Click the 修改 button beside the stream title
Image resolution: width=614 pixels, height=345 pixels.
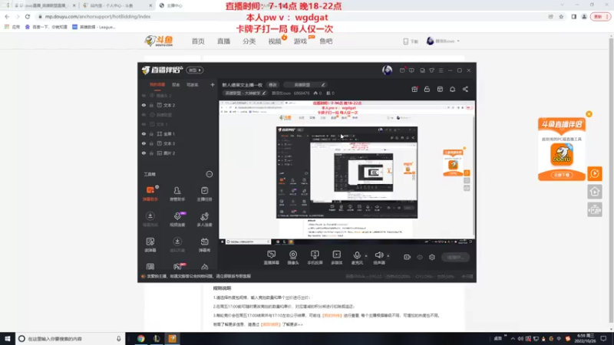pyautogui.click(x=272, y=85)
